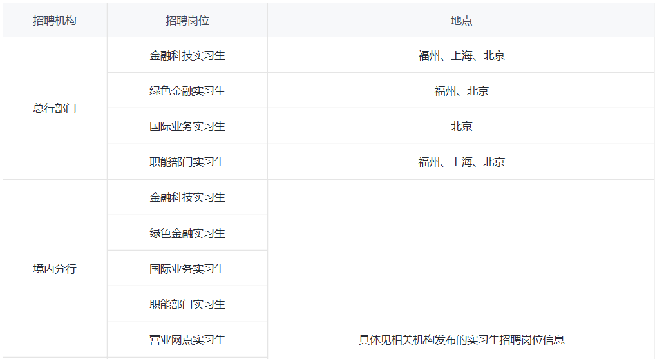This screenshot has width=655, height=359.
Task: Click 职能部门实习生 under 总行部门
Action: click(x=187, y=162)
